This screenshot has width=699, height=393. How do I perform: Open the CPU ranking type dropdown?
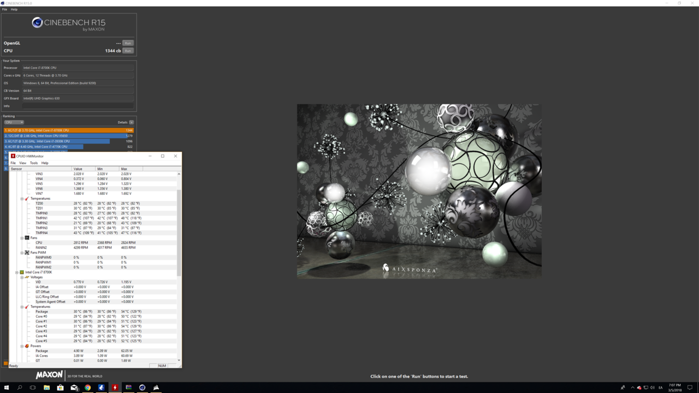click(14, 122)
